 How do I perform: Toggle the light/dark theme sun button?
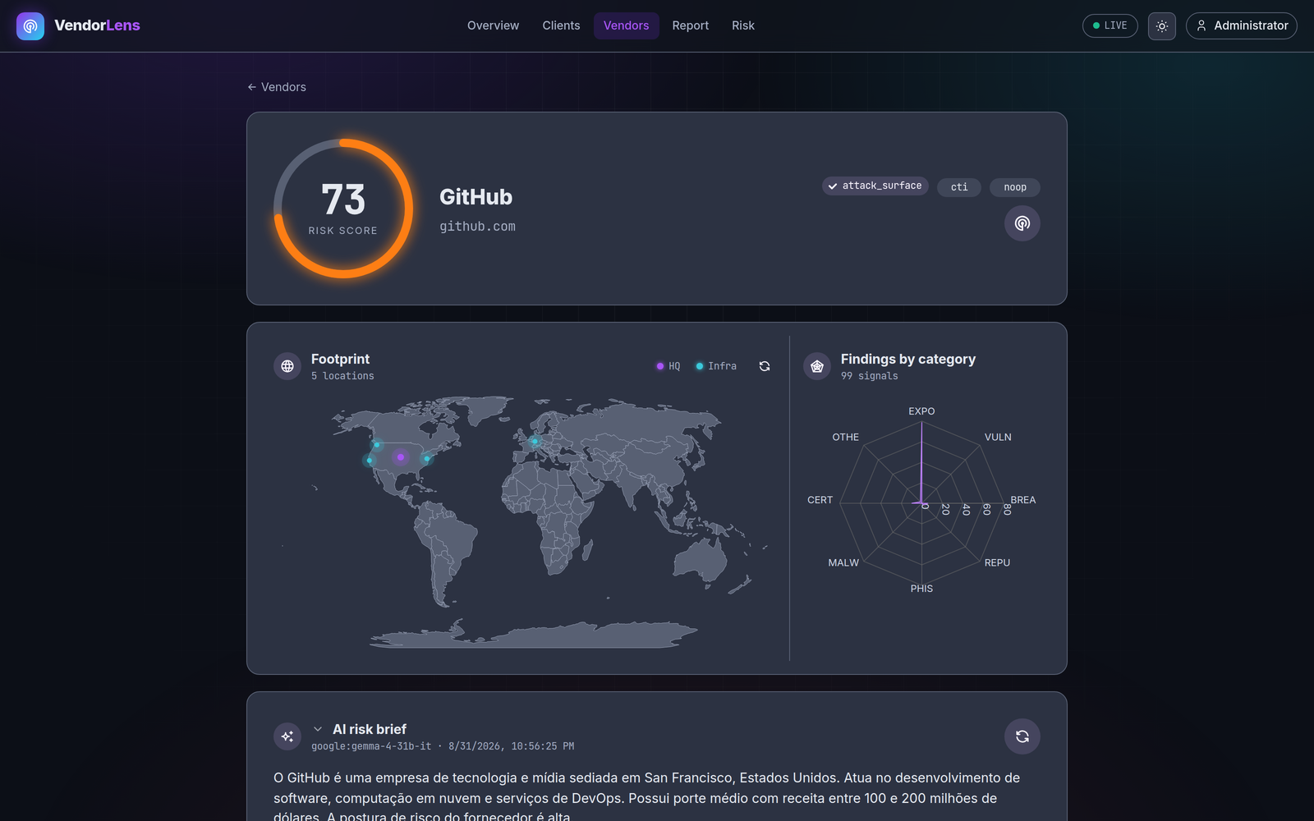(x=1162, y=26)
